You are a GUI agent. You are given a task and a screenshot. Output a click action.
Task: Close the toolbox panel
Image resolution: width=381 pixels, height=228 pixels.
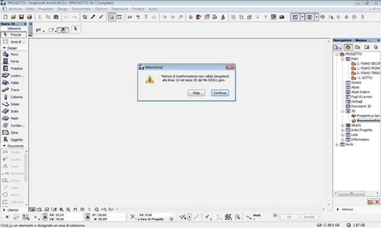pyautogui.click(x=25, y=24)
